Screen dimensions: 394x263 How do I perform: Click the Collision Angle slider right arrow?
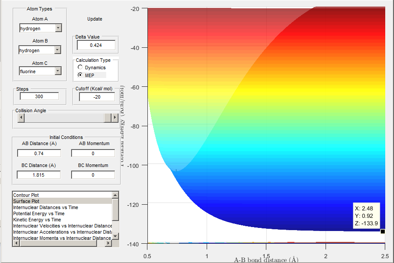[x=115, y=118]
